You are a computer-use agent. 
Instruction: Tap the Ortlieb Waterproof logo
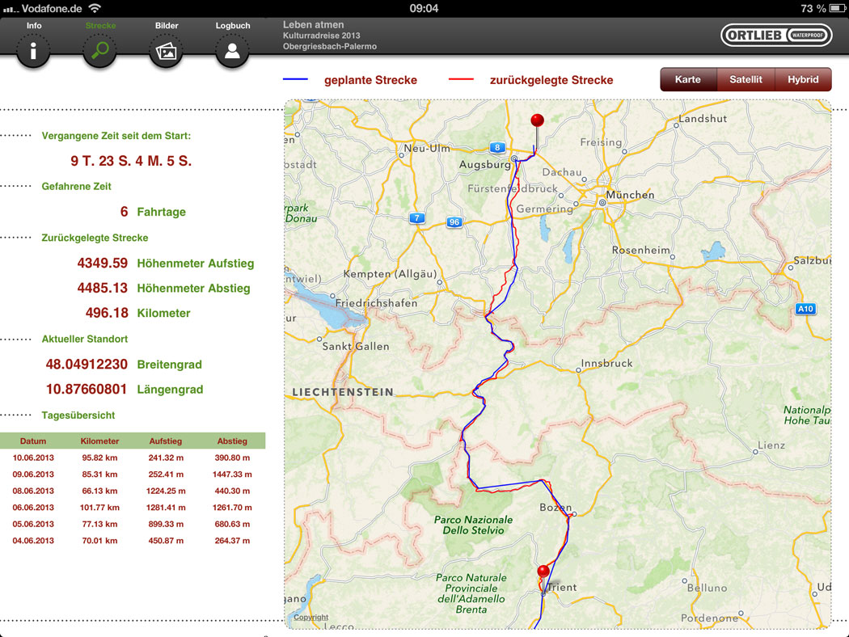pos(776,36)
